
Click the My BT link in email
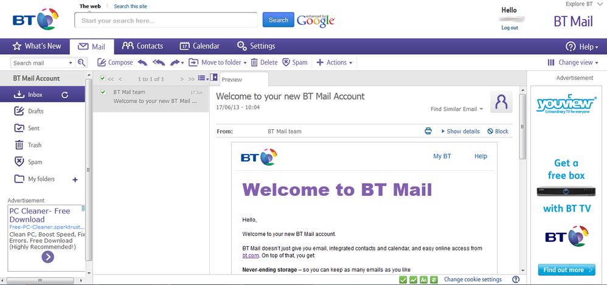[442, 156]
